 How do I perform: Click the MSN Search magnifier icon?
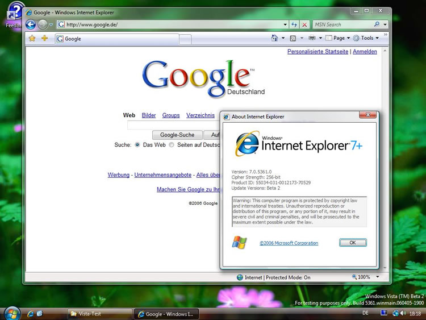pyautogui.click(x=377, y=24)
